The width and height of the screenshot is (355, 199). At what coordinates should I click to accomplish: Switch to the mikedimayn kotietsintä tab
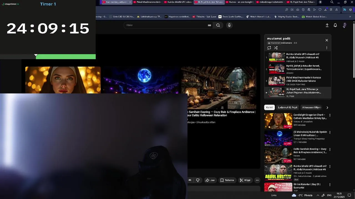pyautogui.click(x=270, y=2)
